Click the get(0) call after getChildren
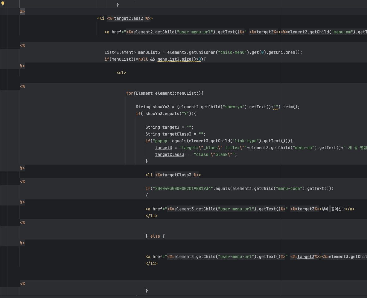 (x=259, y=52)
